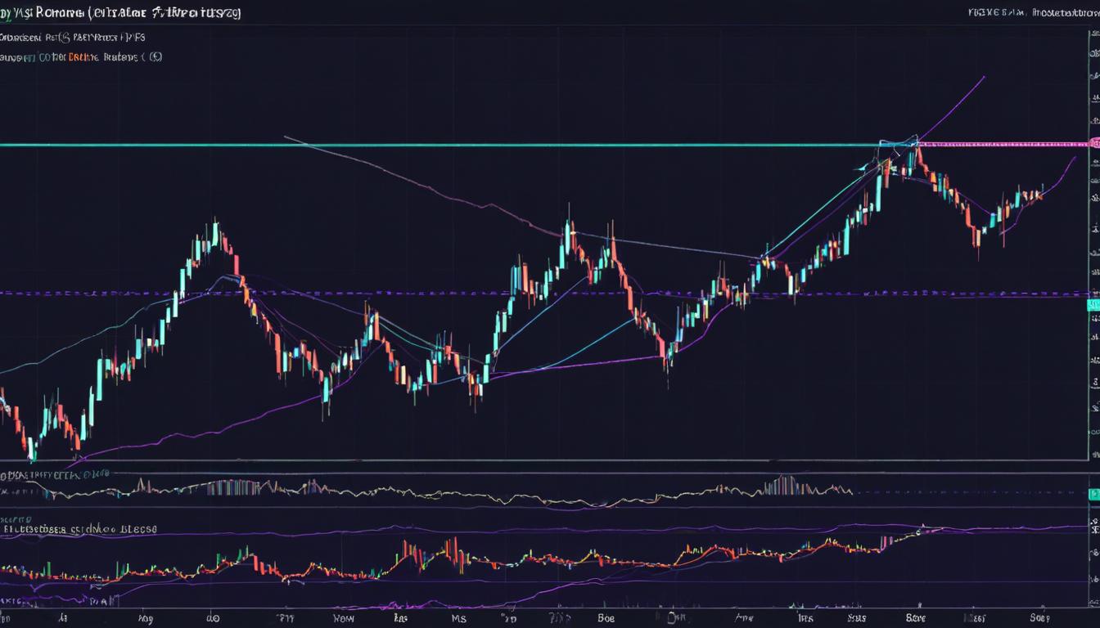1100x628 pixels.
Task: Expand the bottom indicator panel's title label
Action: pyautogui.click(x=78, y=528)
